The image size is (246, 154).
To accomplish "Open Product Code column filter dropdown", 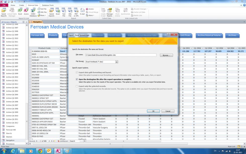I will (x=58, y=48).
